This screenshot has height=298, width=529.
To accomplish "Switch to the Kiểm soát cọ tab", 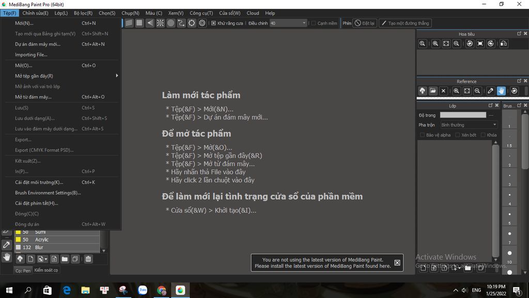I will point(46,270).
